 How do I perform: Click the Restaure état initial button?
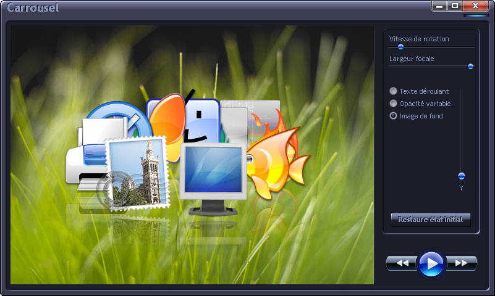coord(431,220)
